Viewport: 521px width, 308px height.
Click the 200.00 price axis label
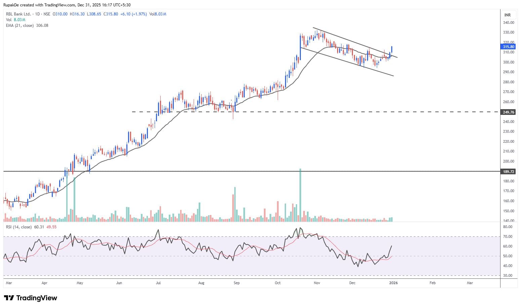click(x=509, y=162)
